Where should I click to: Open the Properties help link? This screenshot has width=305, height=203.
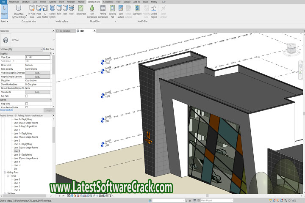click(x=7, y=110)
